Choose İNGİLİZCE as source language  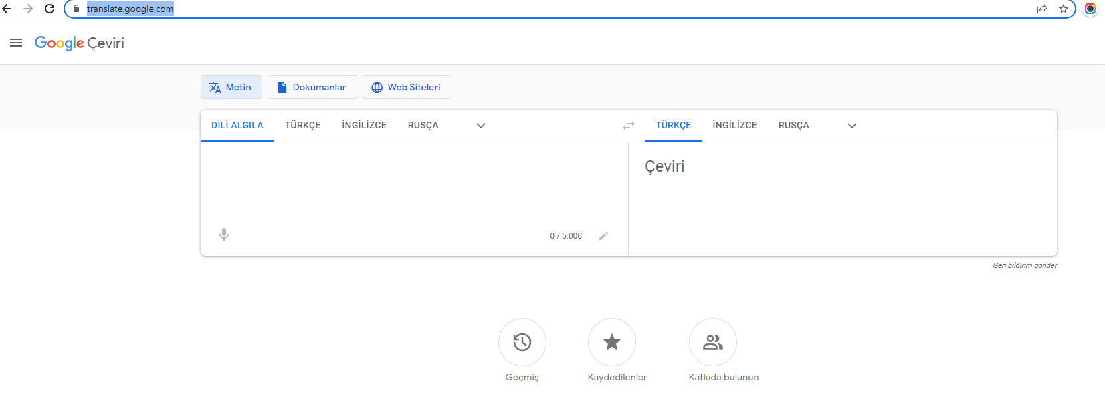364,125
